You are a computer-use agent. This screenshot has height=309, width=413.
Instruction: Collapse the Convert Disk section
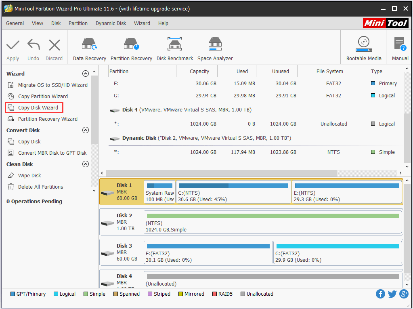85,130
